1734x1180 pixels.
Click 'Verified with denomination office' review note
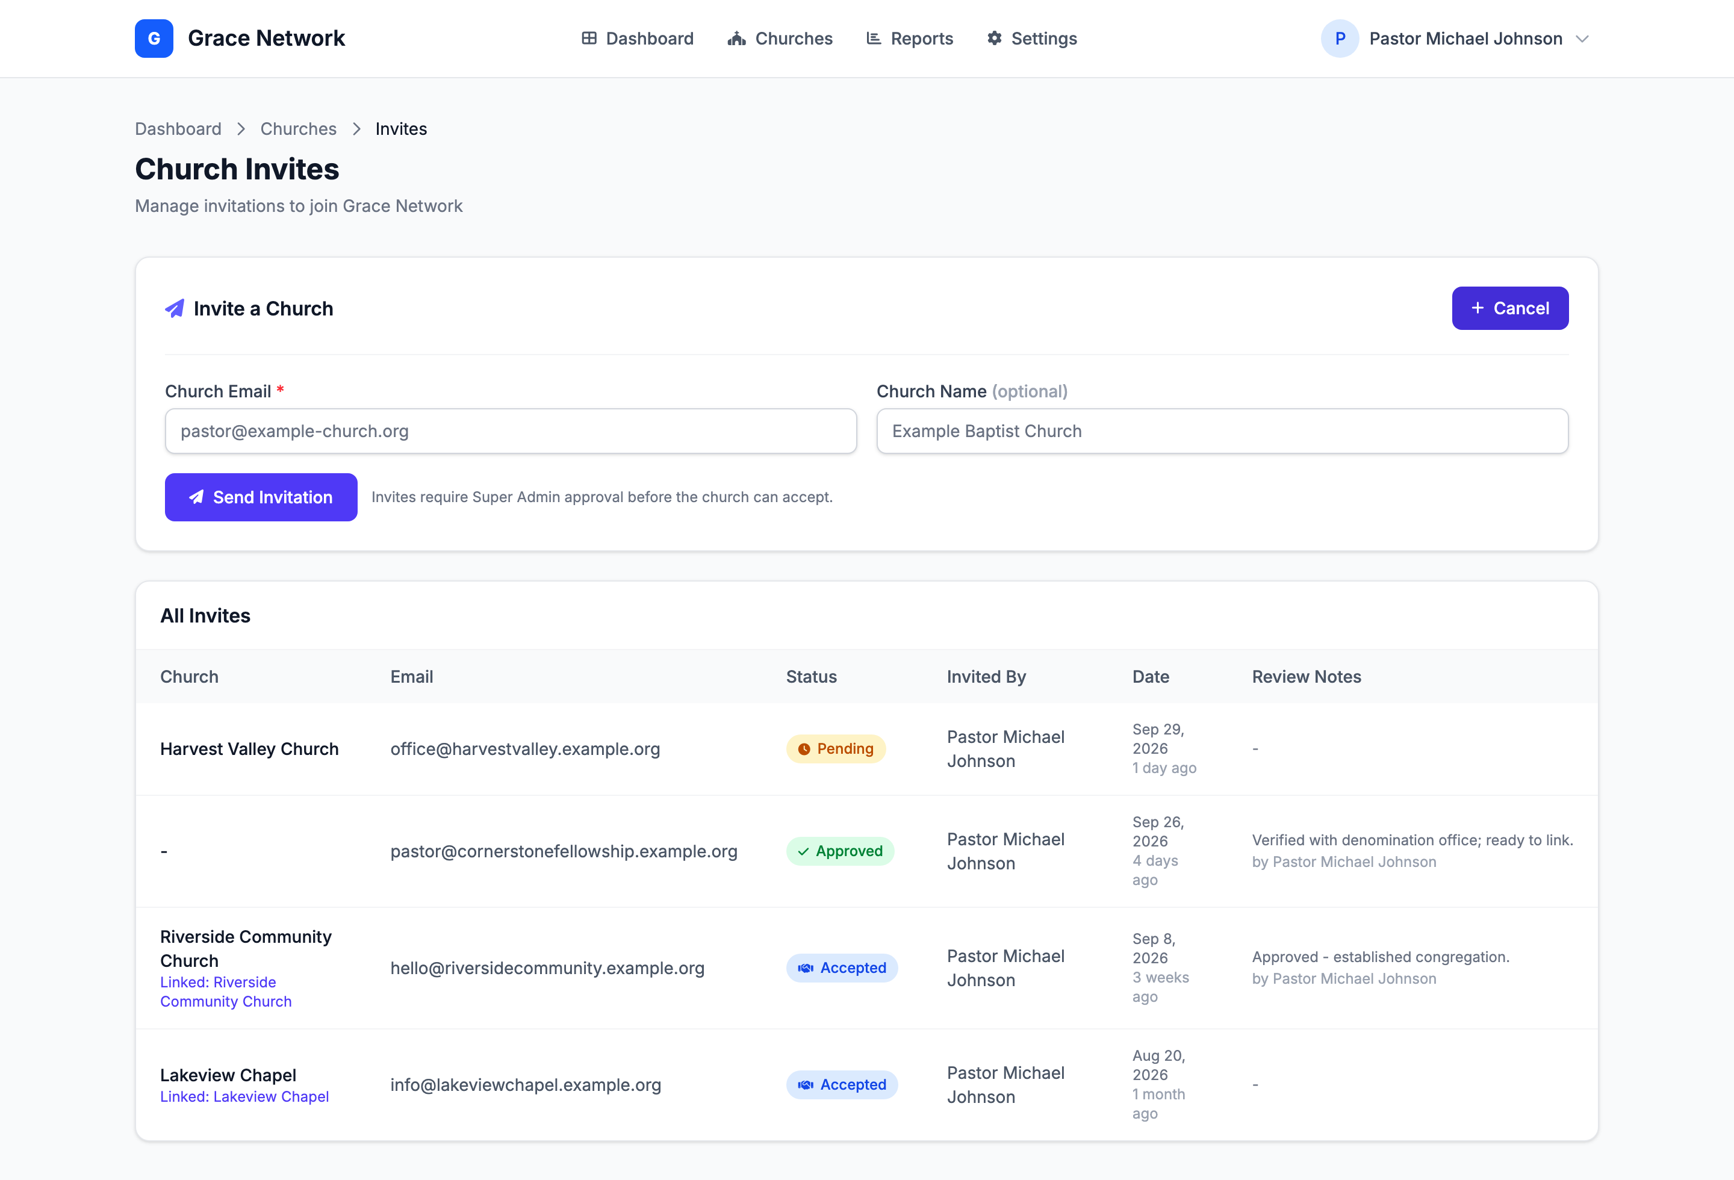tap(1412, 840)
